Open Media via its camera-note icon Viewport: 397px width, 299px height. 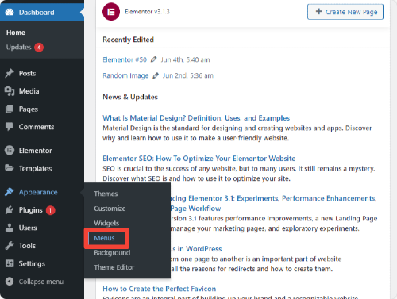(10, 91)
